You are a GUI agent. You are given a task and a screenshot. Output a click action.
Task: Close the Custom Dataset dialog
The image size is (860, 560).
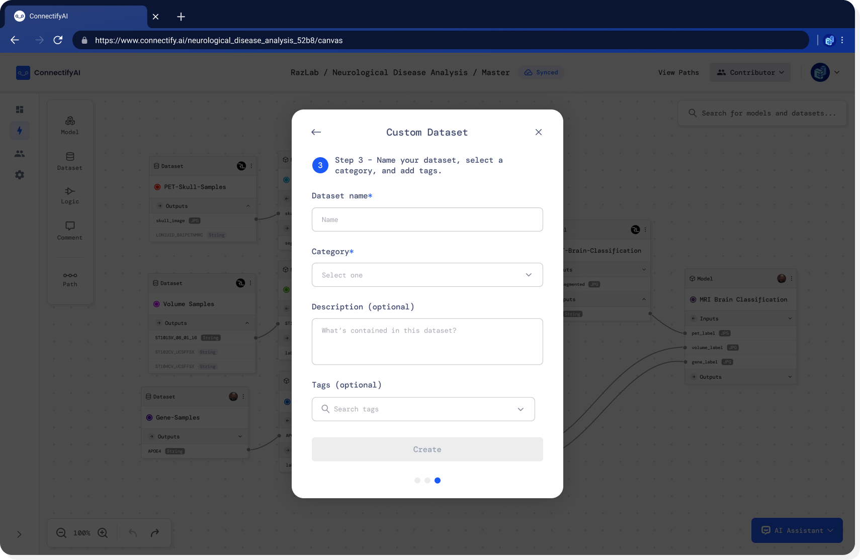[539, 132]
